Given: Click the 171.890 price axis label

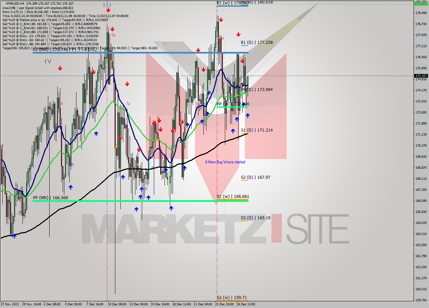Looking at the screenshot, I should 421,123.
